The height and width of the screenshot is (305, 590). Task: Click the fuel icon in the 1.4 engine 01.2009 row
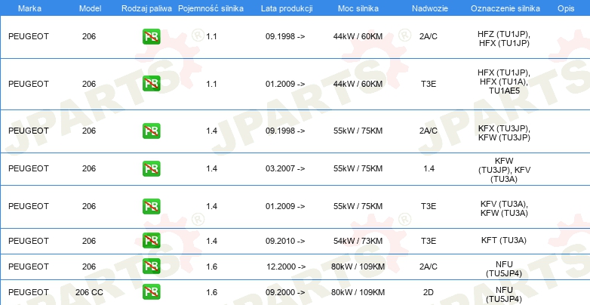151,206
